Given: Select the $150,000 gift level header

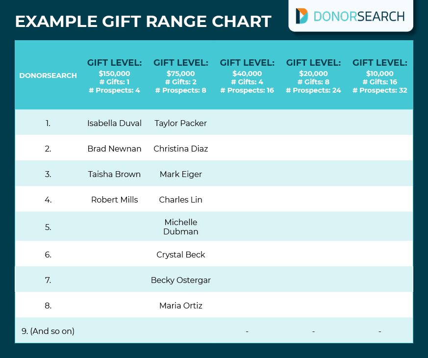Looking at the screenshot, I should [x=114, y=76].
